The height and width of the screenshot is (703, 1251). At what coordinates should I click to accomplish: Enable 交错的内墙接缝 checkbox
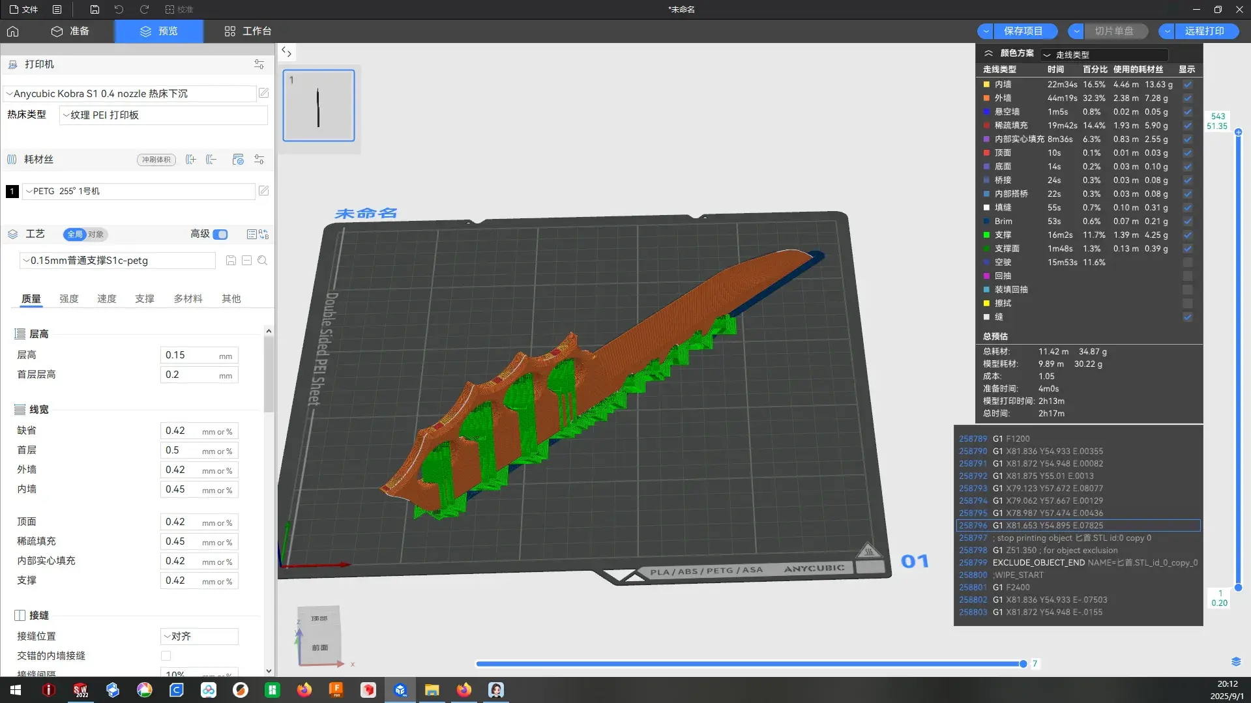tap(166, 655)
